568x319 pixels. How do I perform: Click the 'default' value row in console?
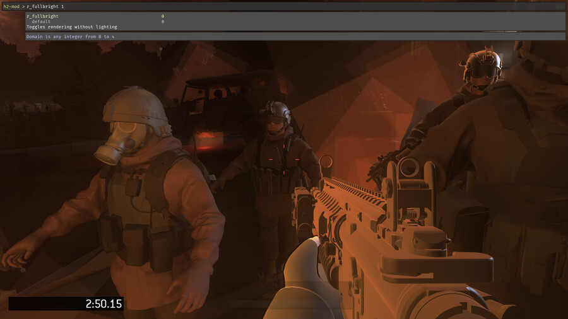(295, 21)
